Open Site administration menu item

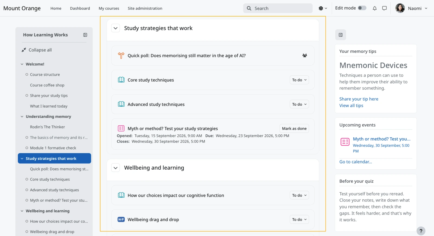[x=145, y=8]
